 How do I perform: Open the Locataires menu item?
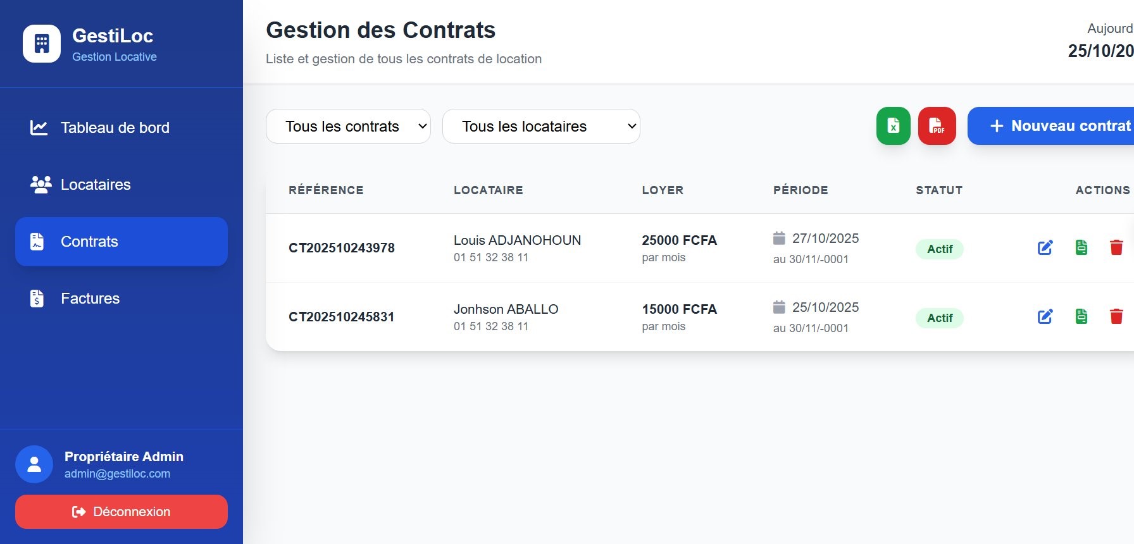tap(96, 185)
